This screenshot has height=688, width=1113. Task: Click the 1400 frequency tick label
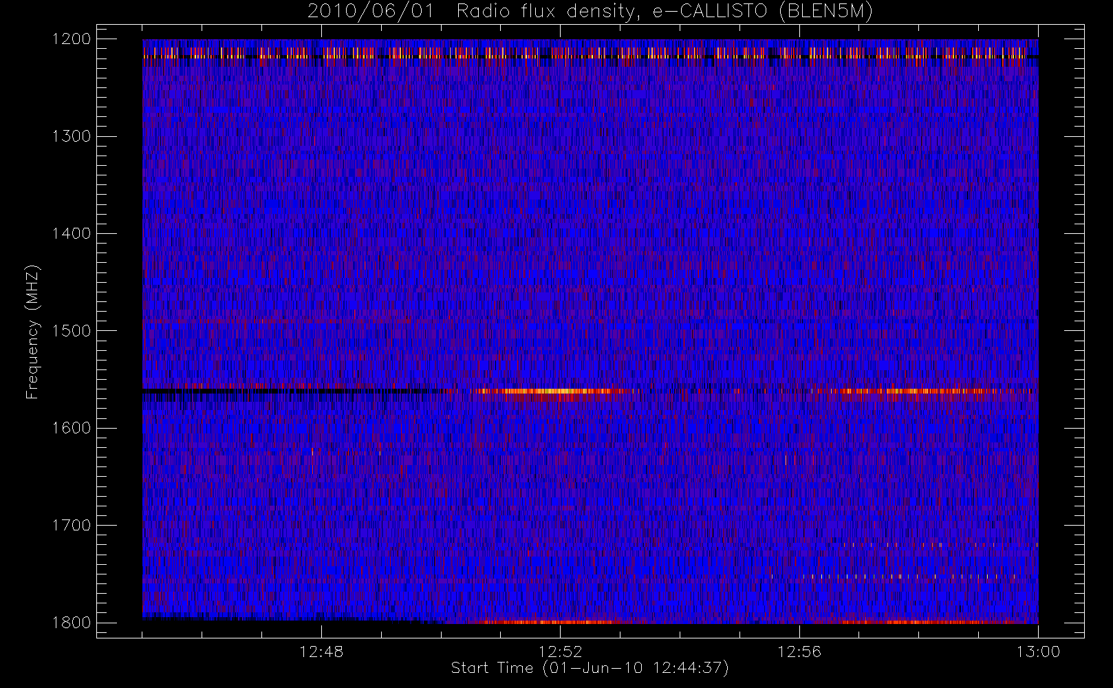coord(72,234)
